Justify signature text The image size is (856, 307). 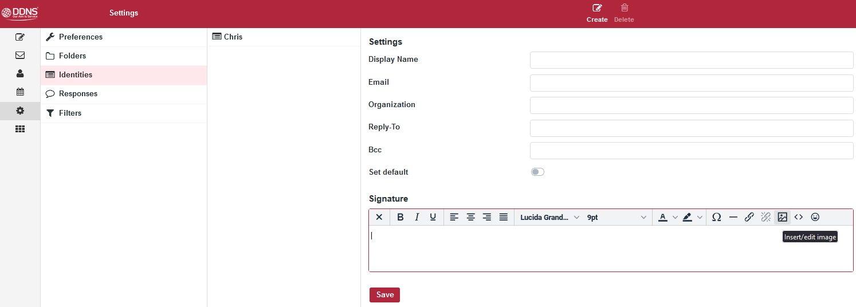point(503,217)
